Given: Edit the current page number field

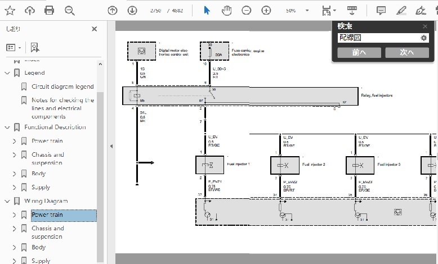Looking at the screenshot, I should [x=155, y=11].
